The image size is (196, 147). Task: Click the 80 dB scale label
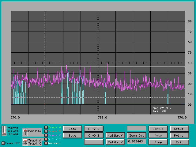coord(190,21)
